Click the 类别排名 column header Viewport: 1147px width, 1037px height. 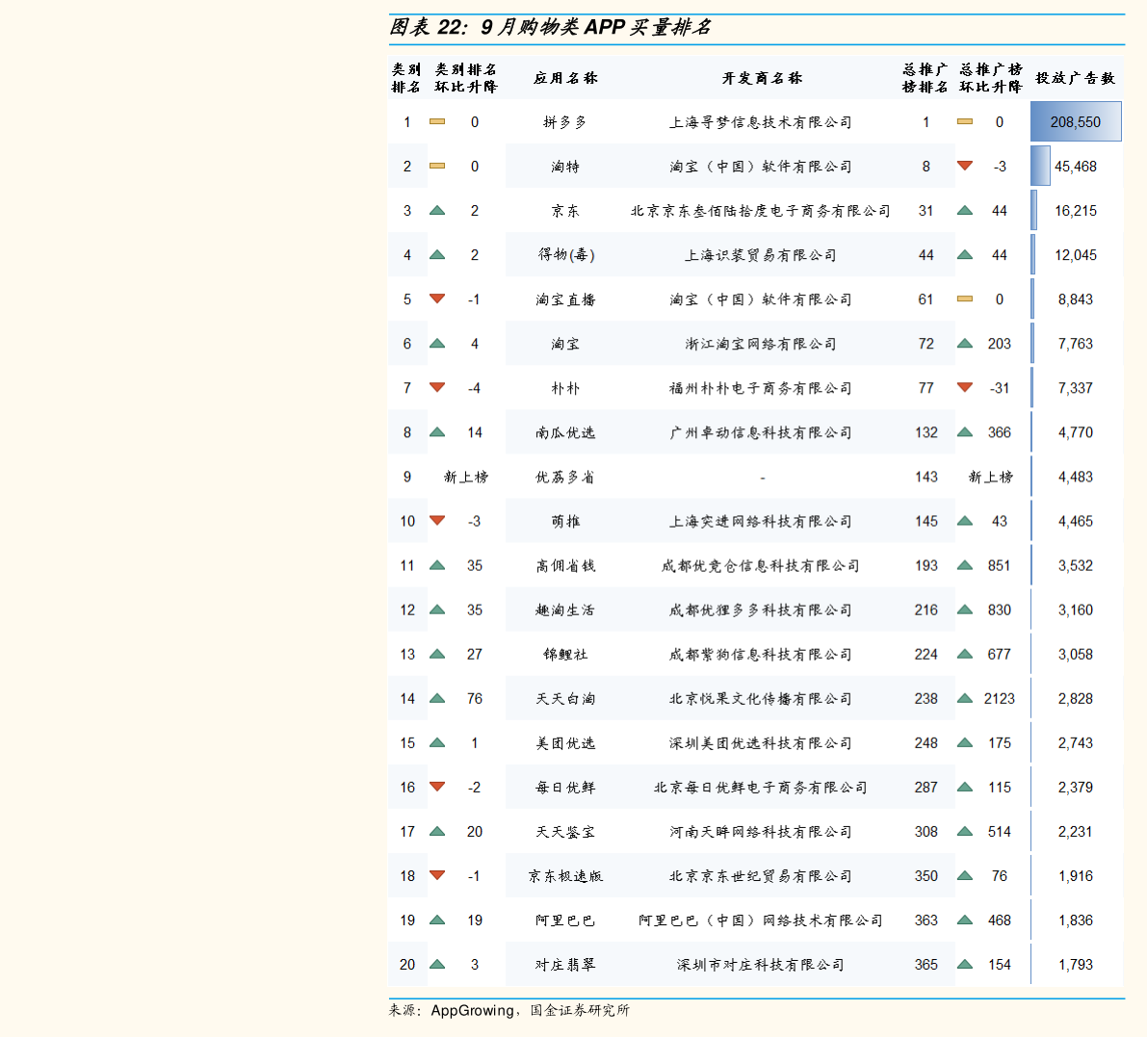[406, 78]
